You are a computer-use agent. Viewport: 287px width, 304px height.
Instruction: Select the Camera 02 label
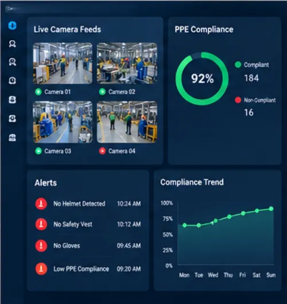tap(122, 92)
